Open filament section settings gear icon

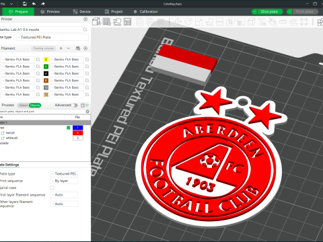(85, 48)
